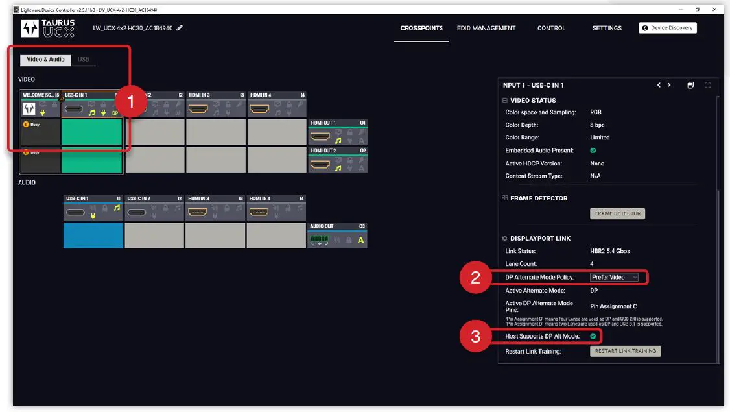Click the monitor icon on video HDMI IN 3
730x412 pixels.
click(x=217, y=104)
